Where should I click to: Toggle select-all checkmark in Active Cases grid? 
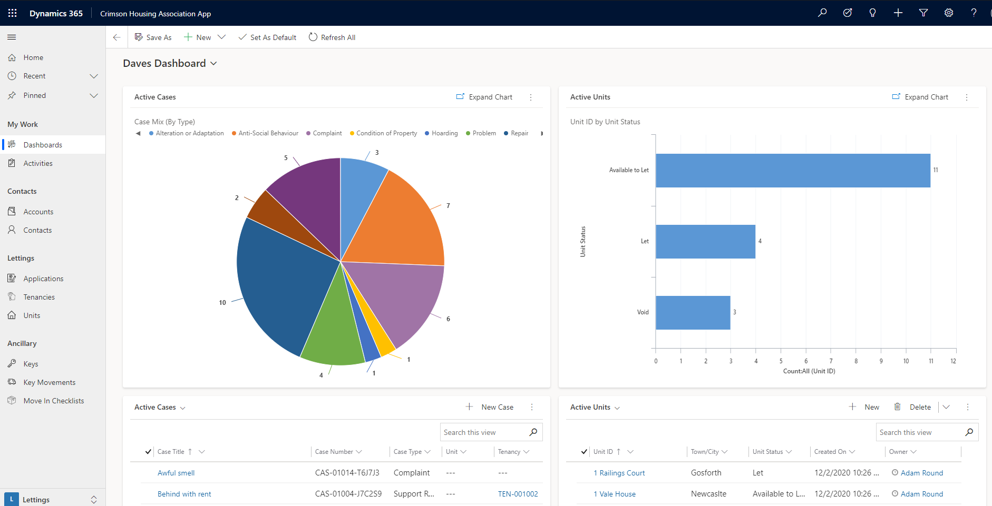148,452
